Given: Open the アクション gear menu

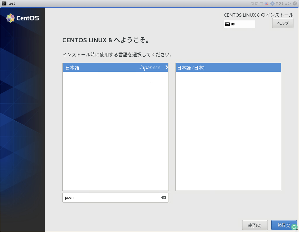Looking at the screenshot, I should pos(281,4).
